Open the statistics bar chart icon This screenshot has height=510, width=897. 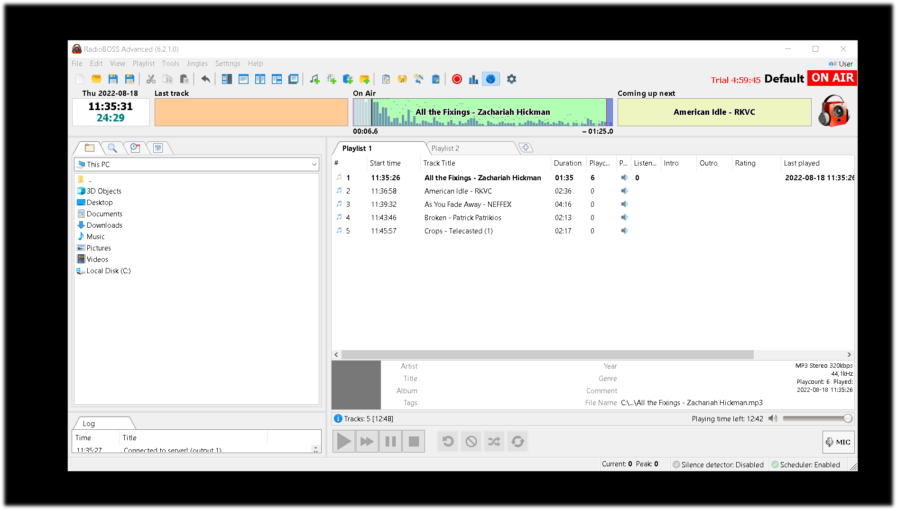[473, 79]
